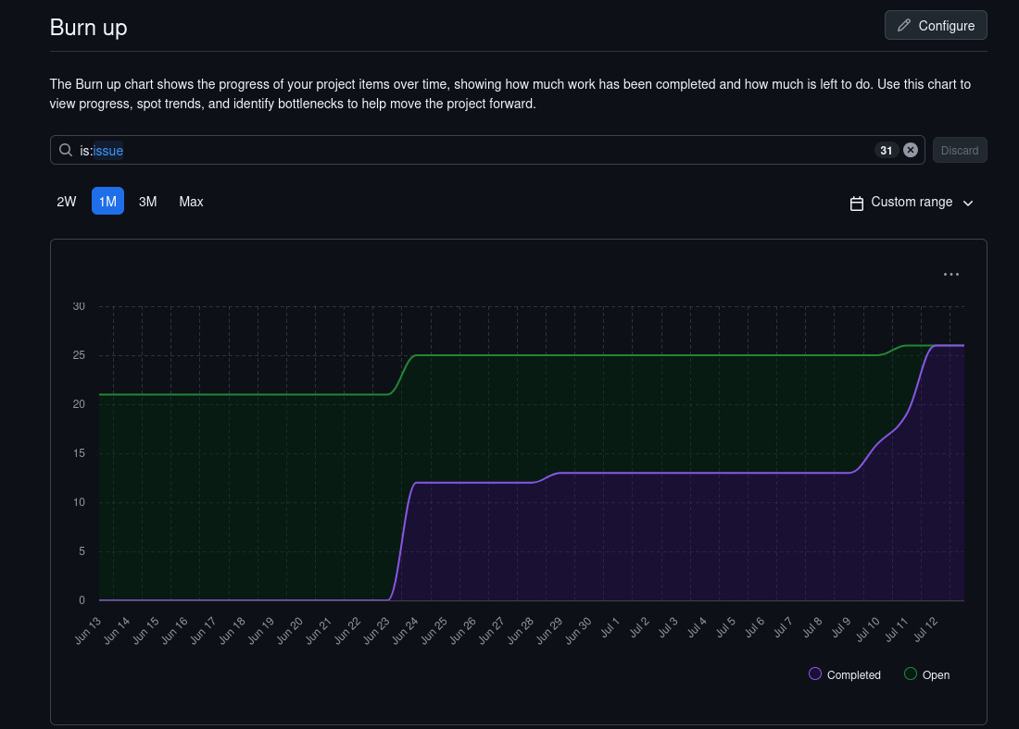Select the highlighted 1M time range
Screen dimensions: 1019x729
(107, 201)
